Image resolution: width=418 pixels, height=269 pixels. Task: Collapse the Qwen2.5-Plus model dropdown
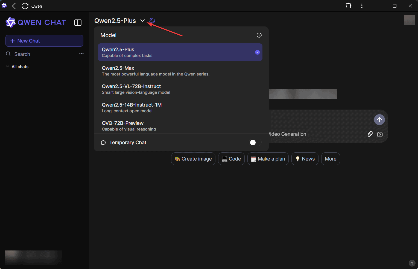point(142,21)
